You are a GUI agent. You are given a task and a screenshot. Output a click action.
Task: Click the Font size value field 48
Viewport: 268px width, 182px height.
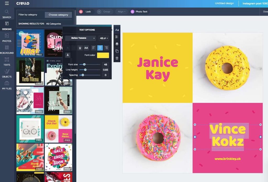(x=105, y=64)
